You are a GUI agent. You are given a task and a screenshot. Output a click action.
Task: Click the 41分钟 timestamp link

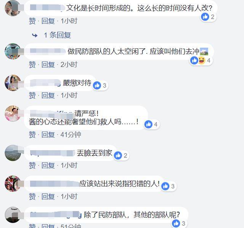(71, 135)
